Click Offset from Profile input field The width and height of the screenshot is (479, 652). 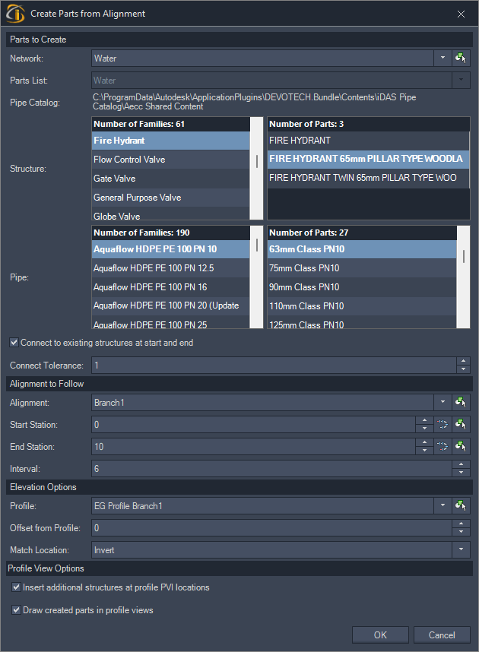click(271, 527)
